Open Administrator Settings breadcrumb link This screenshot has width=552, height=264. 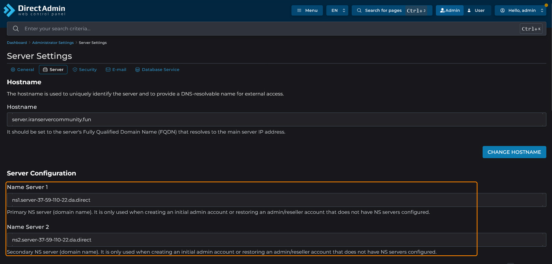tap(53, 43)
